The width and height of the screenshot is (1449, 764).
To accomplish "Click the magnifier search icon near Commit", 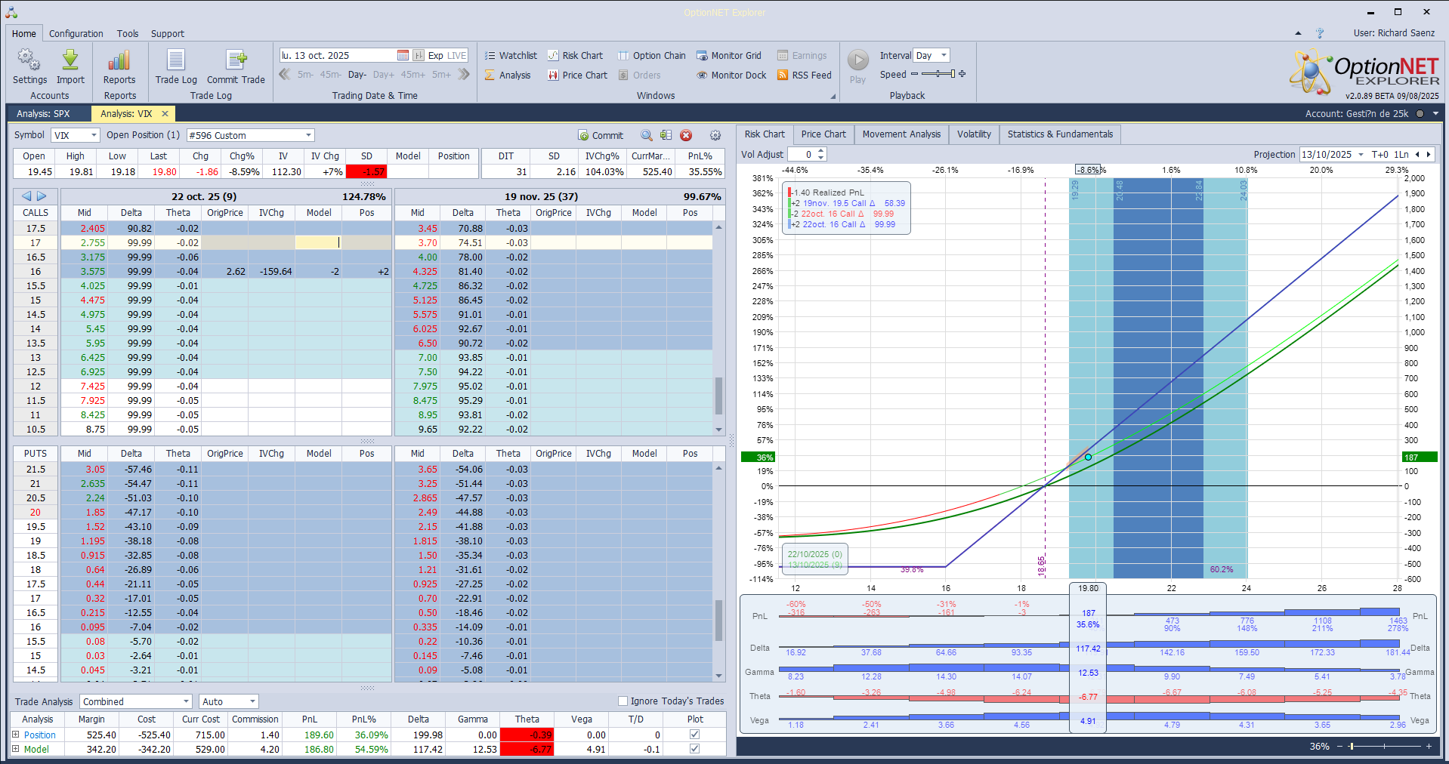I will click(647, 135).
